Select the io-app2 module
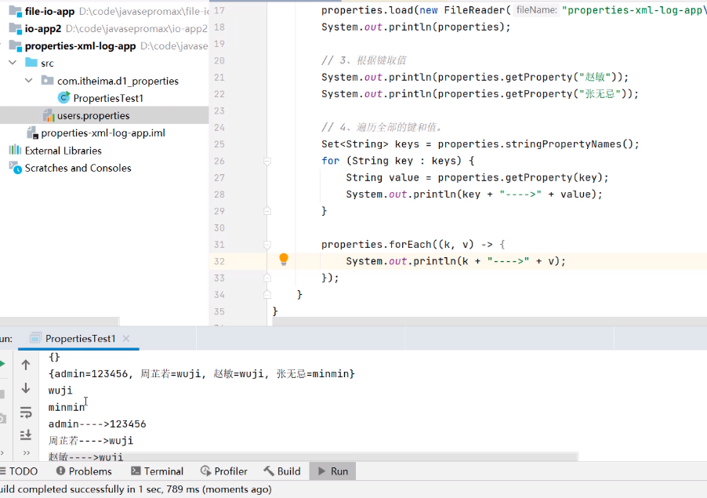This screenshot has height=498, width=707. click(43, 28)
